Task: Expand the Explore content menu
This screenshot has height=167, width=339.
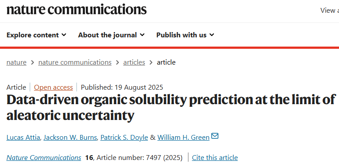Action: (36, 35)
